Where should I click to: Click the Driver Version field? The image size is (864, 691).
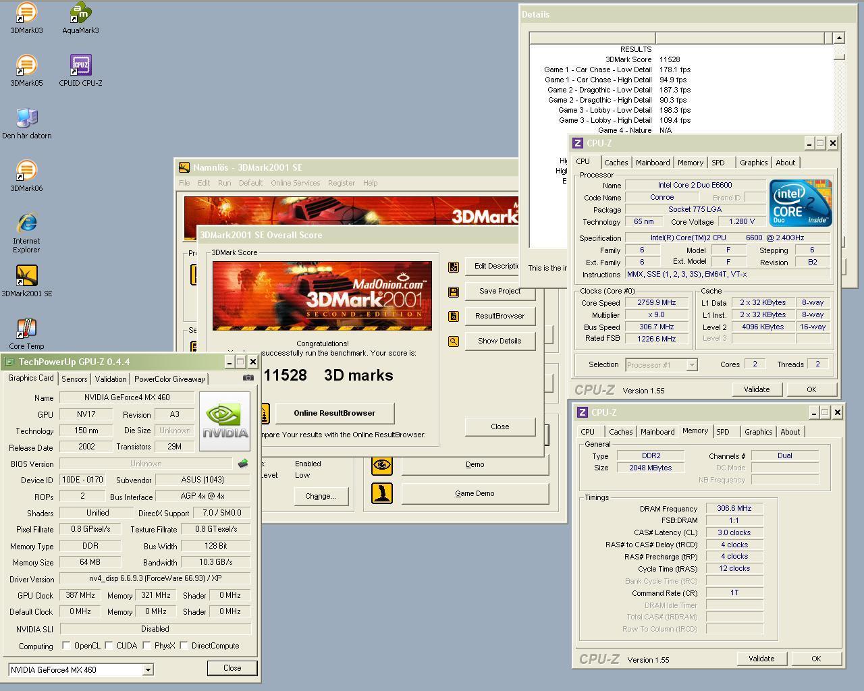pos(155,578)
